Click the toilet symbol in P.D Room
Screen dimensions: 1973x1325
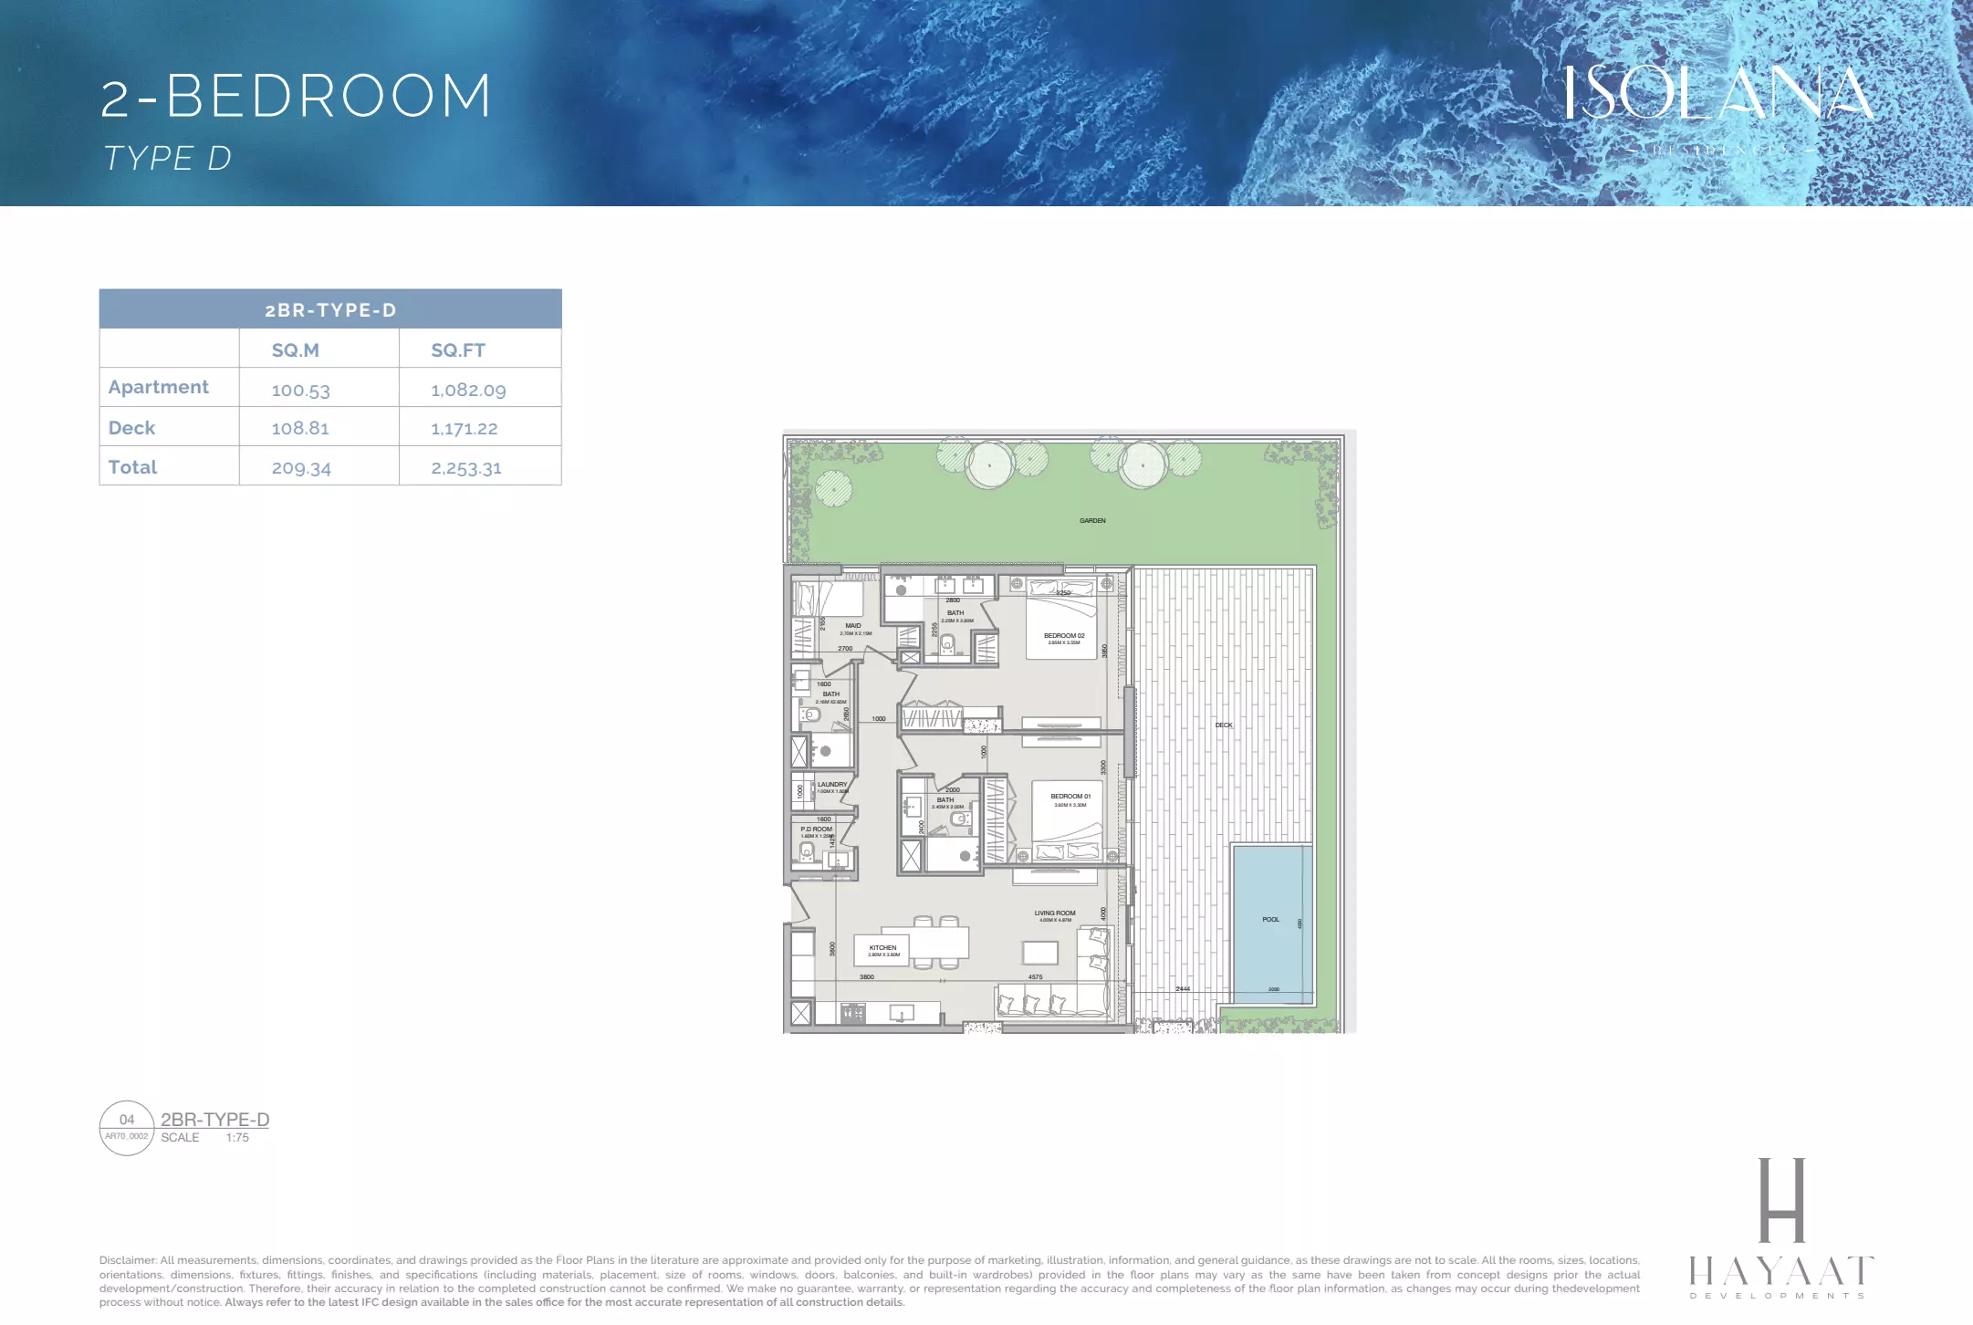[x=806, y=852]
